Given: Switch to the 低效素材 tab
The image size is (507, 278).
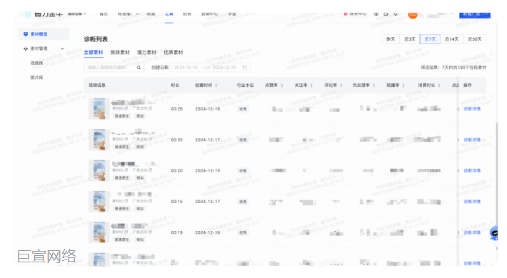Looking at the screenshot, I should pos(120,52).
